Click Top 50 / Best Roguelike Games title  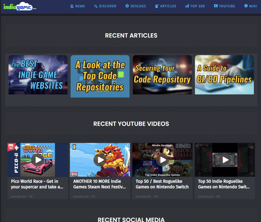(x=162, y=184)
